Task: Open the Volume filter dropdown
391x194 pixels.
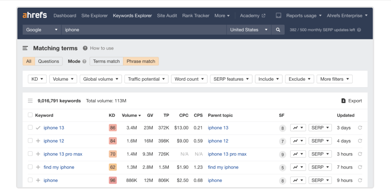Action: [63, 79]
